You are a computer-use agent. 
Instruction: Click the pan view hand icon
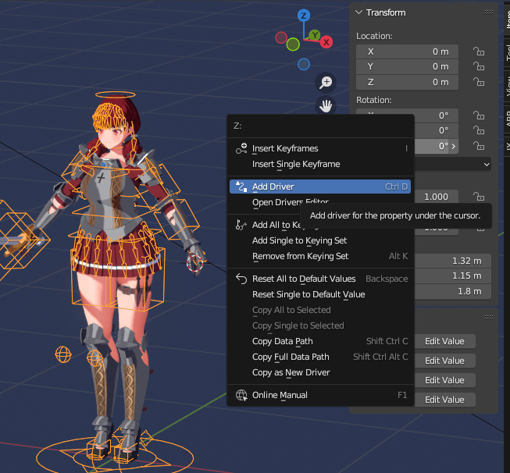point(326,105)
